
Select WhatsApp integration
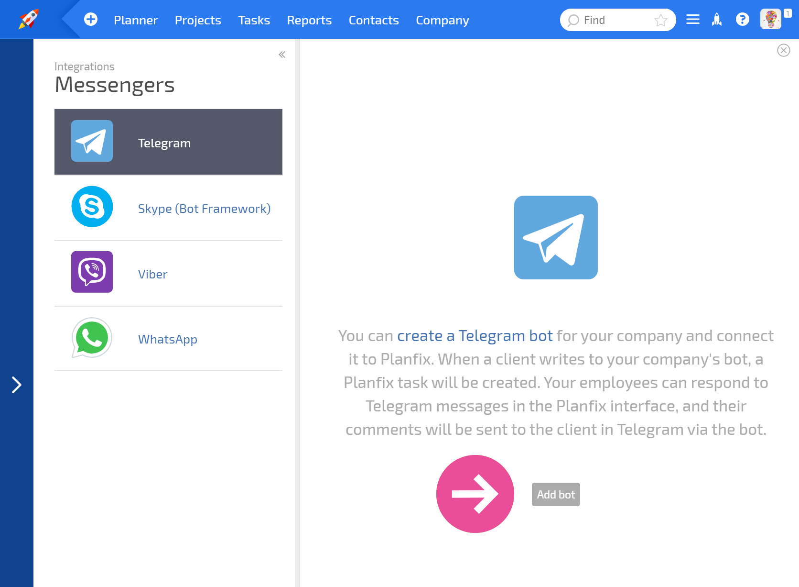click(168, 339)
